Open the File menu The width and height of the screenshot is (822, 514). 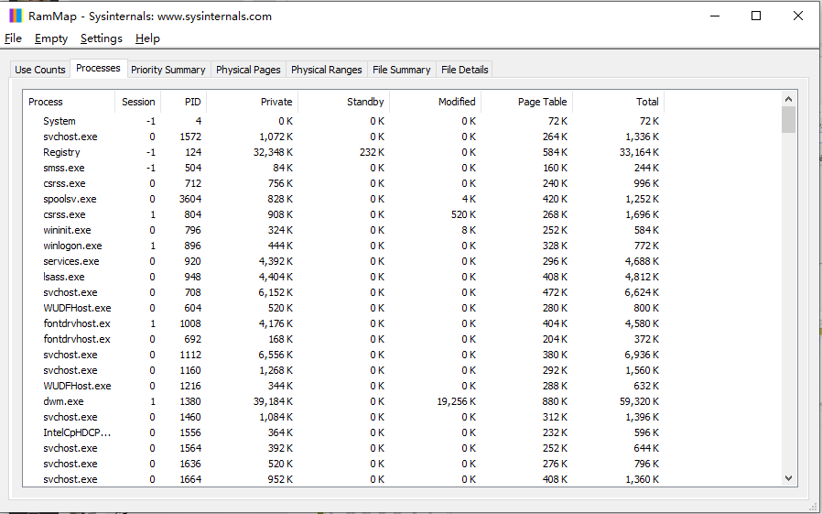tap(13, 38)
